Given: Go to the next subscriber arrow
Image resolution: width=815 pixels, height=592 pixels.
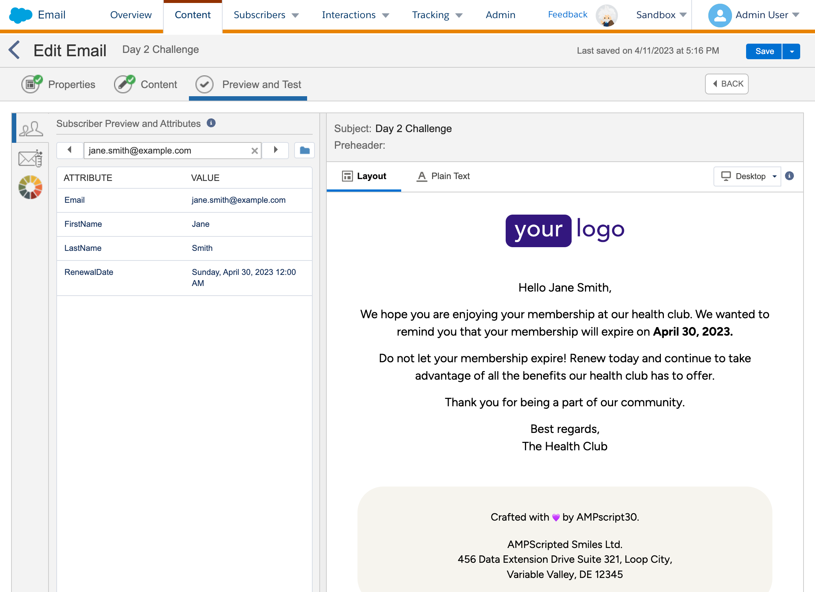Looking at the screenshot, I should coord(275,150).
